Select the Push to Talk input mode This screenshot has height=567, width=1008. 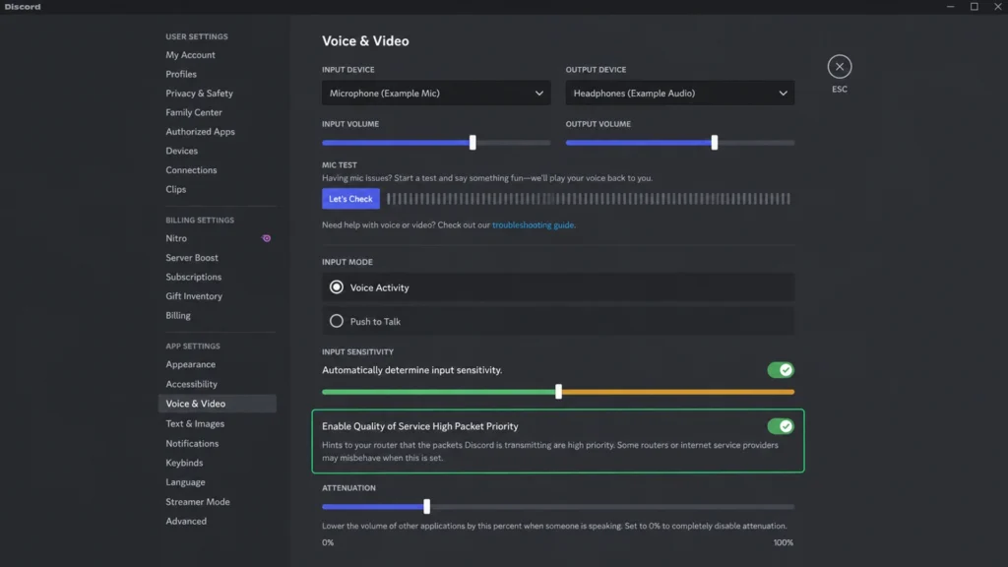tap(558, 321)
